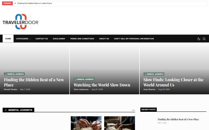Open Contact Us page
Image resolution: width=209 pixels, height=130 pixels.
coord(41,39)
